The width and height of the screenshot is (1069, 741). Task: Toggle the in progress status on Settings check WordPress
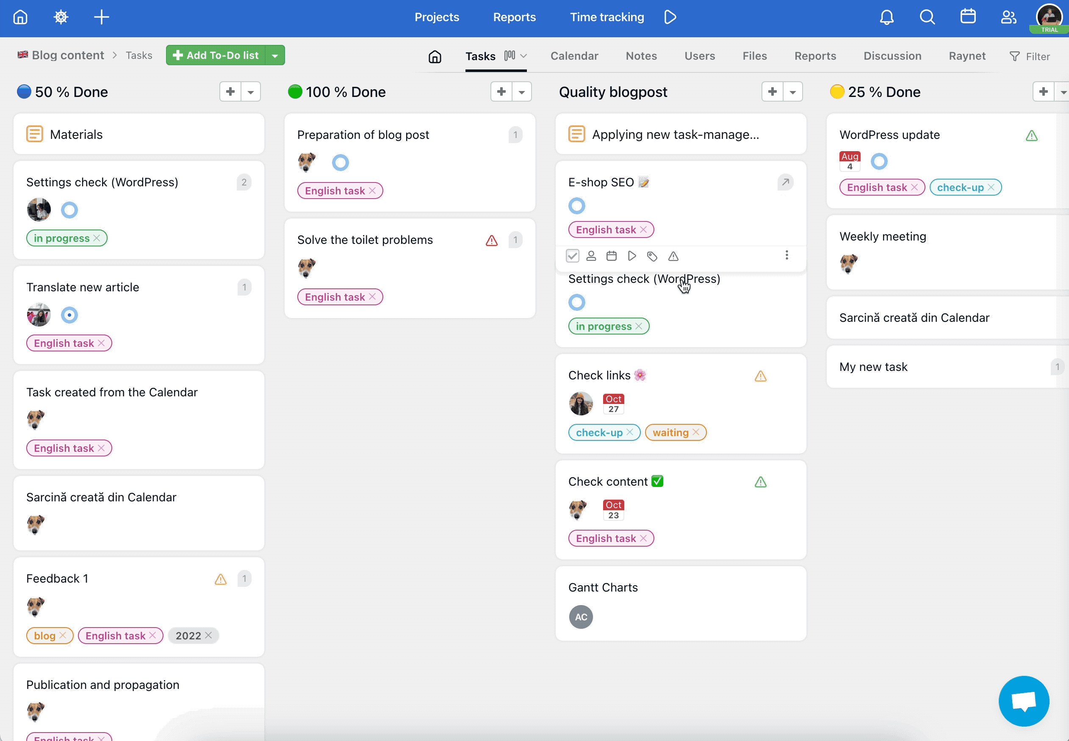(638, 326)
